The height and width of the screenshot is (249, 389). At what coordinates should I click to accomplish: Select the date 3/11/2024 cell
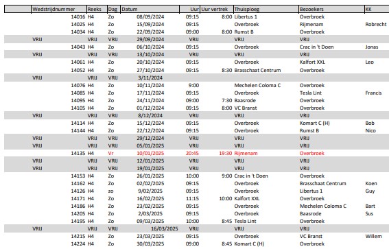pyautogui.click(x=150, y=78)
